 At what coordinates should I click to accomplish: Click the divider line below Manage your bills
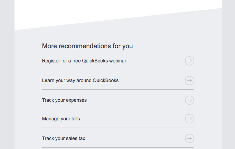[x=118, y=128]
